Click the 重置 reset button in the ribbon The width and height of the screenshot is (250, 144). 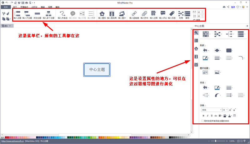click(x=197, y=20)
